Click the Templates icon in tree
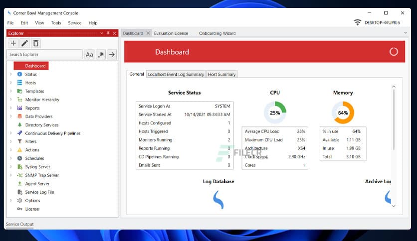 pyautogui.click(x=19, y=91)
